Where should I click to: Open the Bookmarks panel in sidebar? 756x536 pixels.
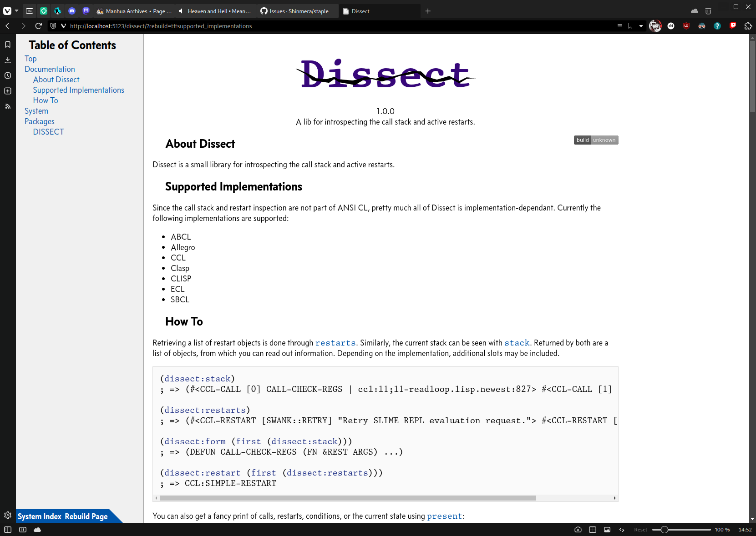[8, 45]
